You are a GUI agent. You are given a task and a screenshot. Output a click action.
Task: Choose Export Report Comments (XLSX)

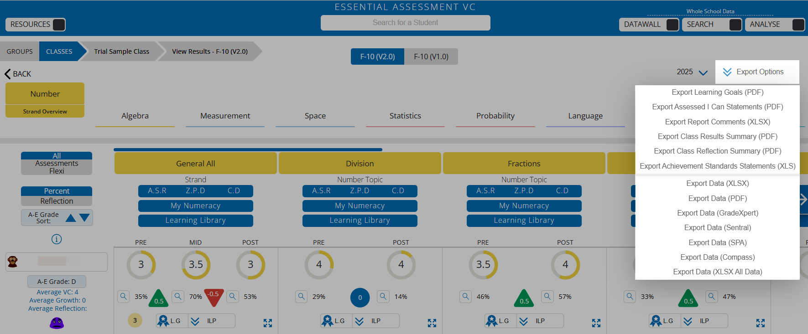point(717,122)
